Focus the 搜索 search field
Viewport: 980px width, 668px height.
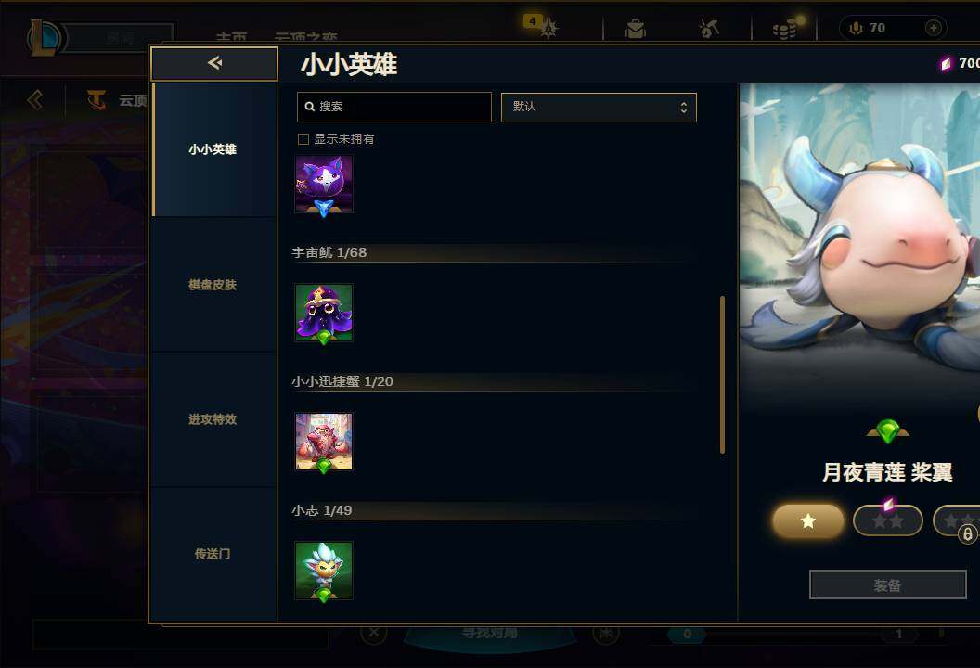pos(394,108)
